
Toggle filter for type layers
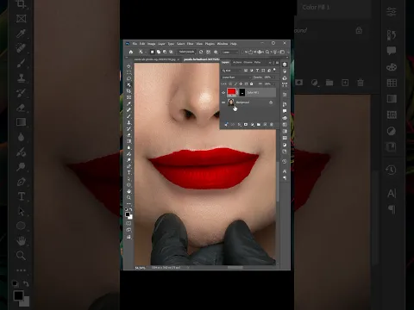click(x=257, y=71)
